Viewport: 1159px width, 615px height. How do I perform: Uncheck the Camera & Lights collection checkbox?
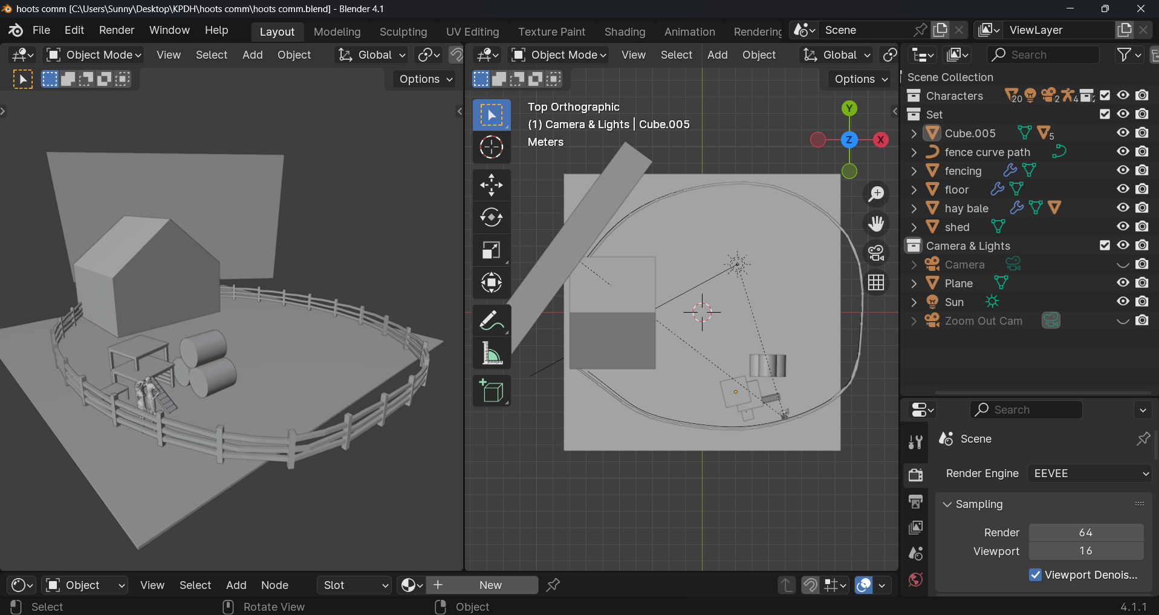1105,246
